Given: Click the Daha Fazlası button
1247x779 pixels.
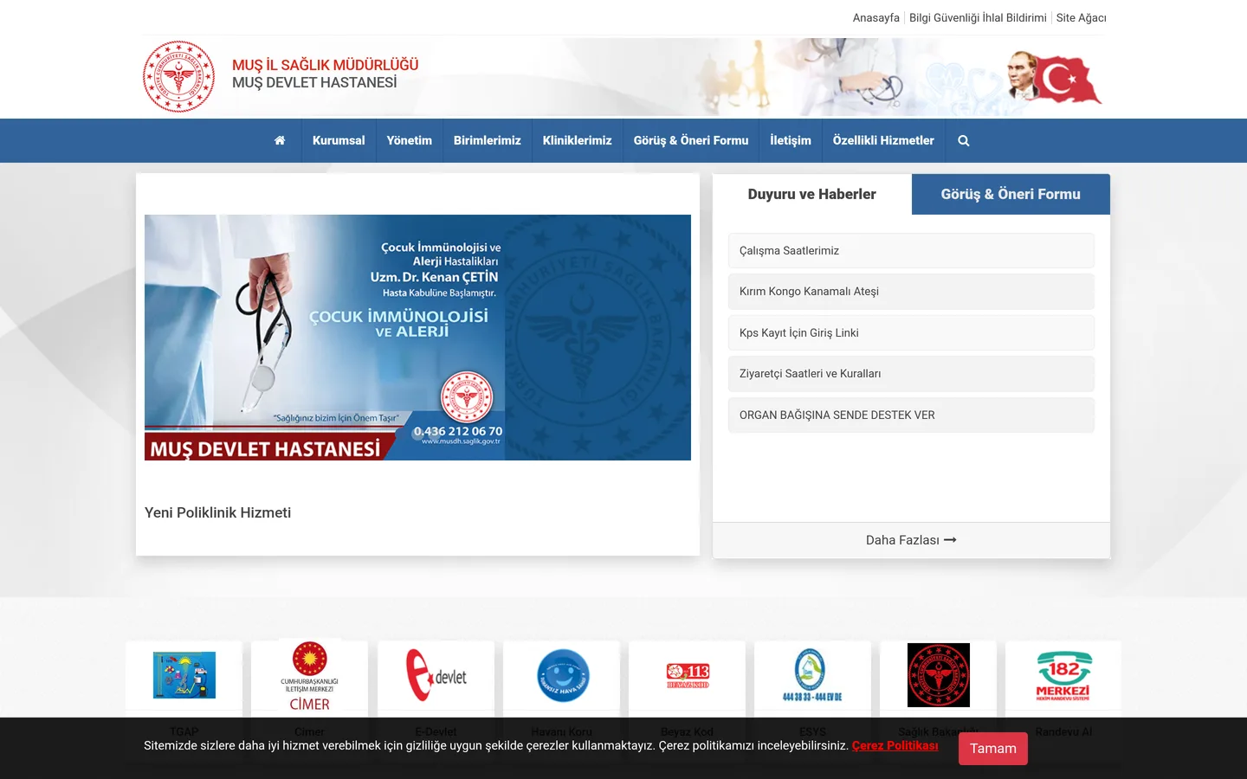Looking at the screenshot, I should tap(911, 540).
